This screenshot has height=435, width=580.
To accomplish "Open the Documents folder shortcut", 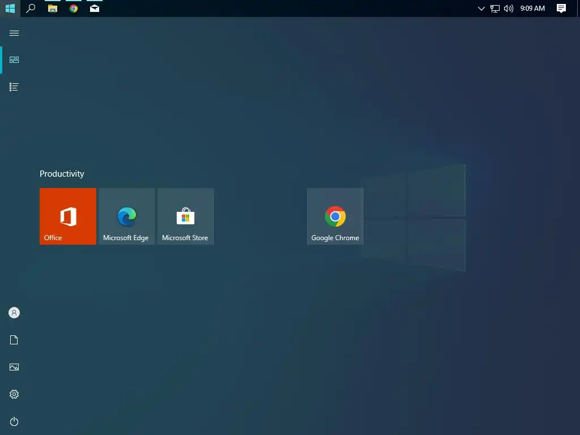I will 14,340.
